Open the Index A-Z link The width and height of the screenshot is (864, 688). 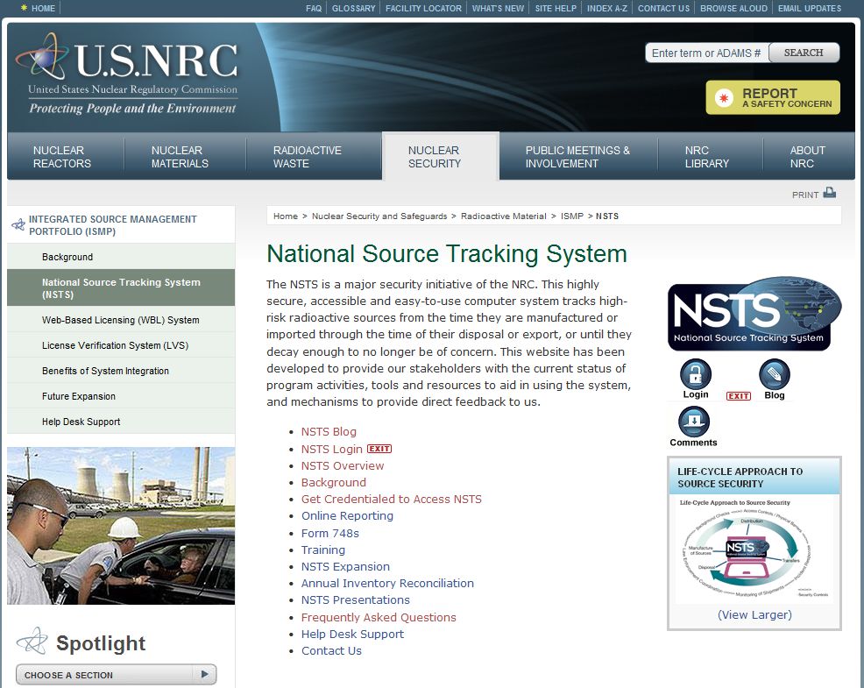[606, 8]
